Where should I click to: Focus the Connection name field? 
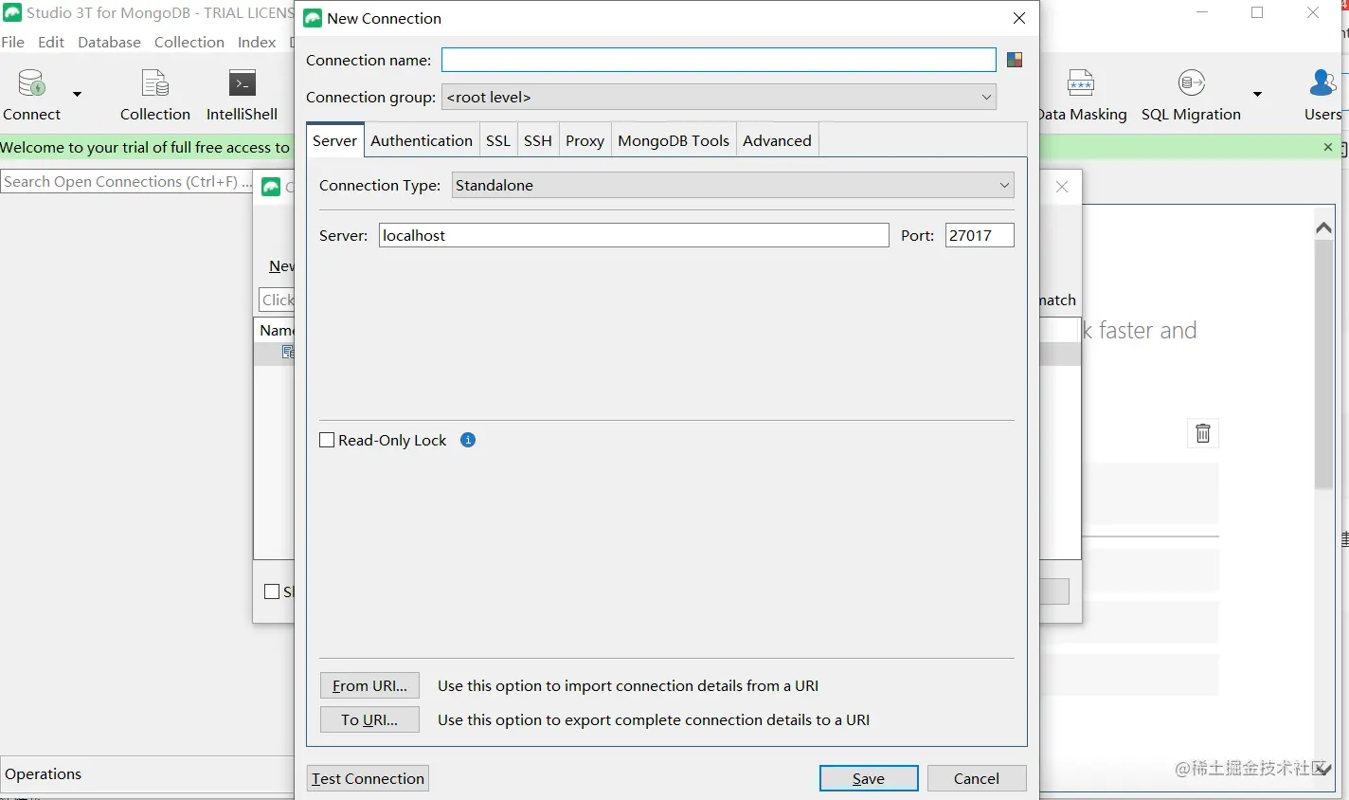pos(719,60)
